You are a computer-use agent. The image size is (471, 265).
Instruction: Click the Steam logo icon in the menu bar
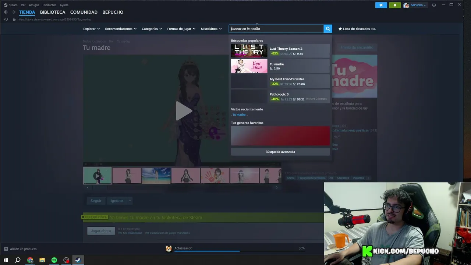[x=5, y=5]
